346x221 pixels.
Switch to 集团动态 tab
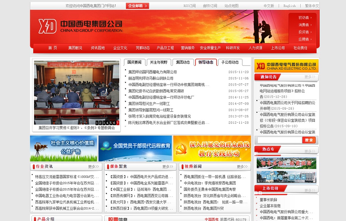183,62
